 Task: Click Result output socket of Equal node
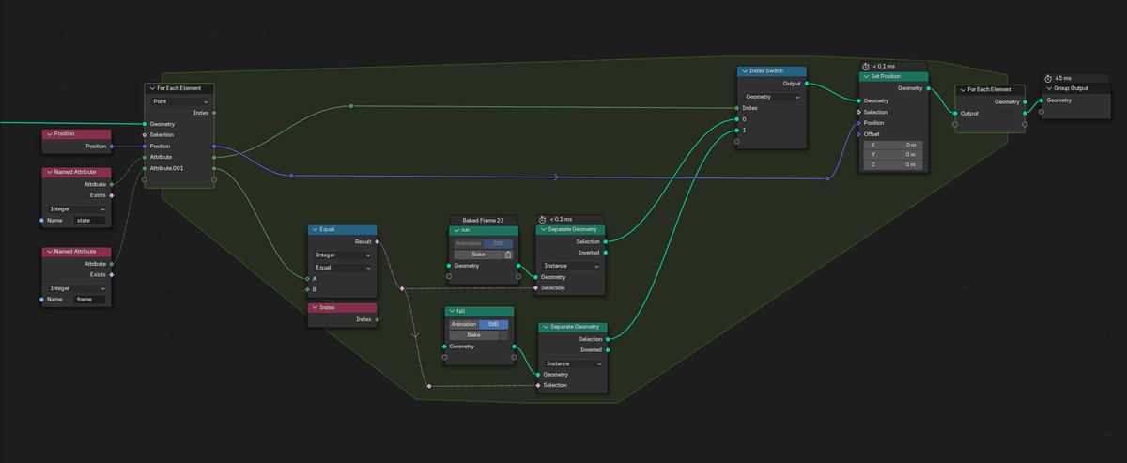(378, 241)
